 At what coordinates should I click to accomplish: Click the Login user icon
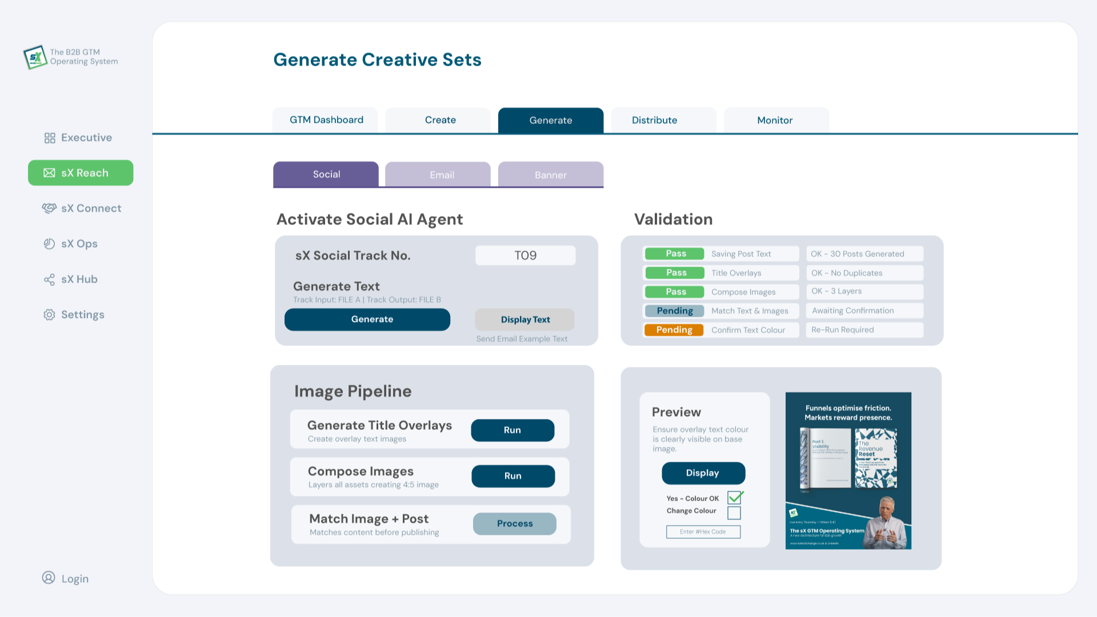[49, 578]
